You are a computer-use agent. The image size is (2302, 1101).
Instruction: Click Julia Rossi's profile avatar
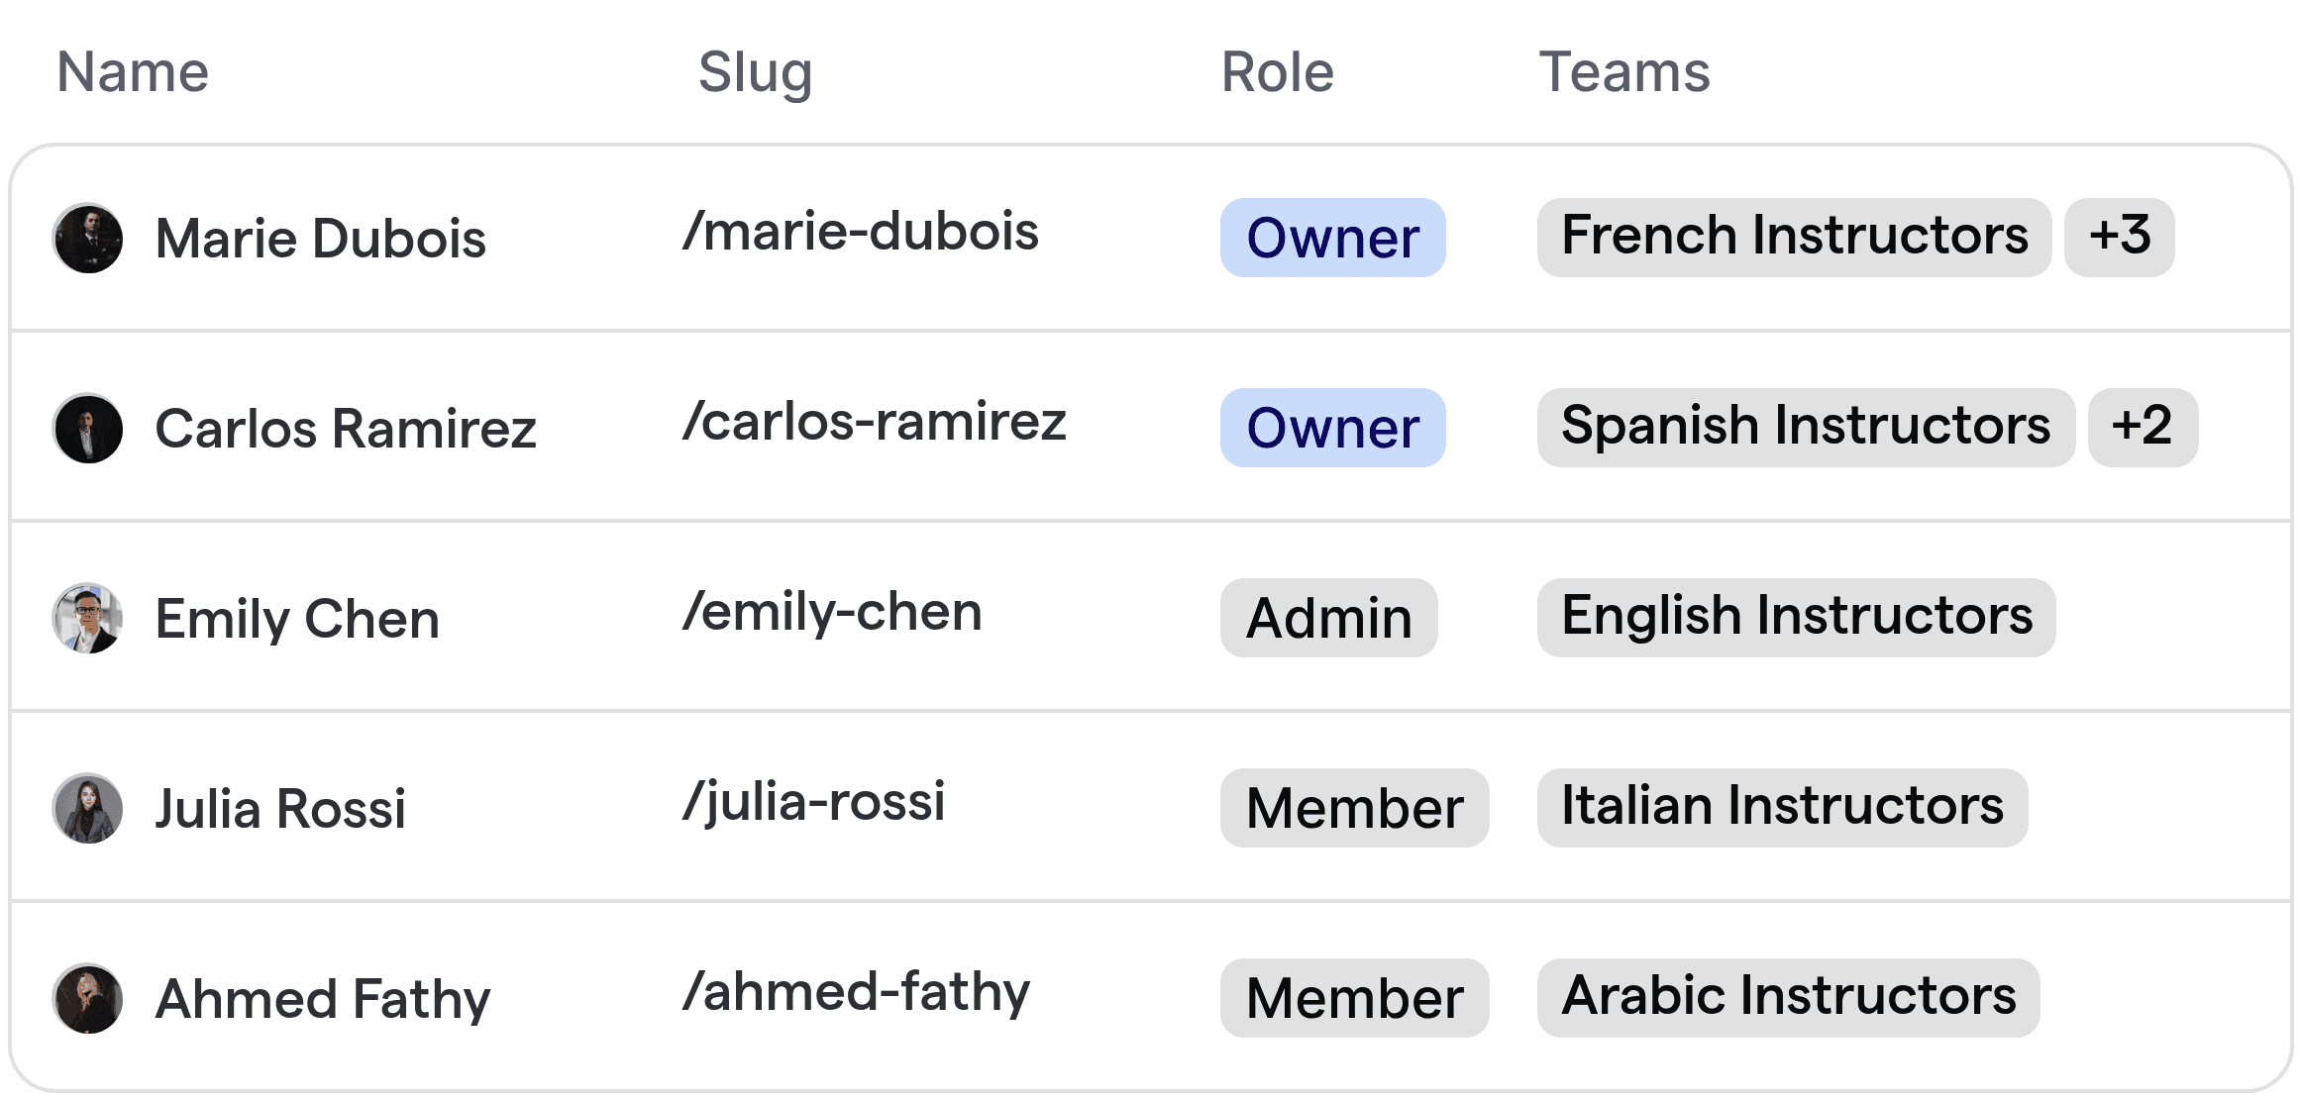pos(88,808)
